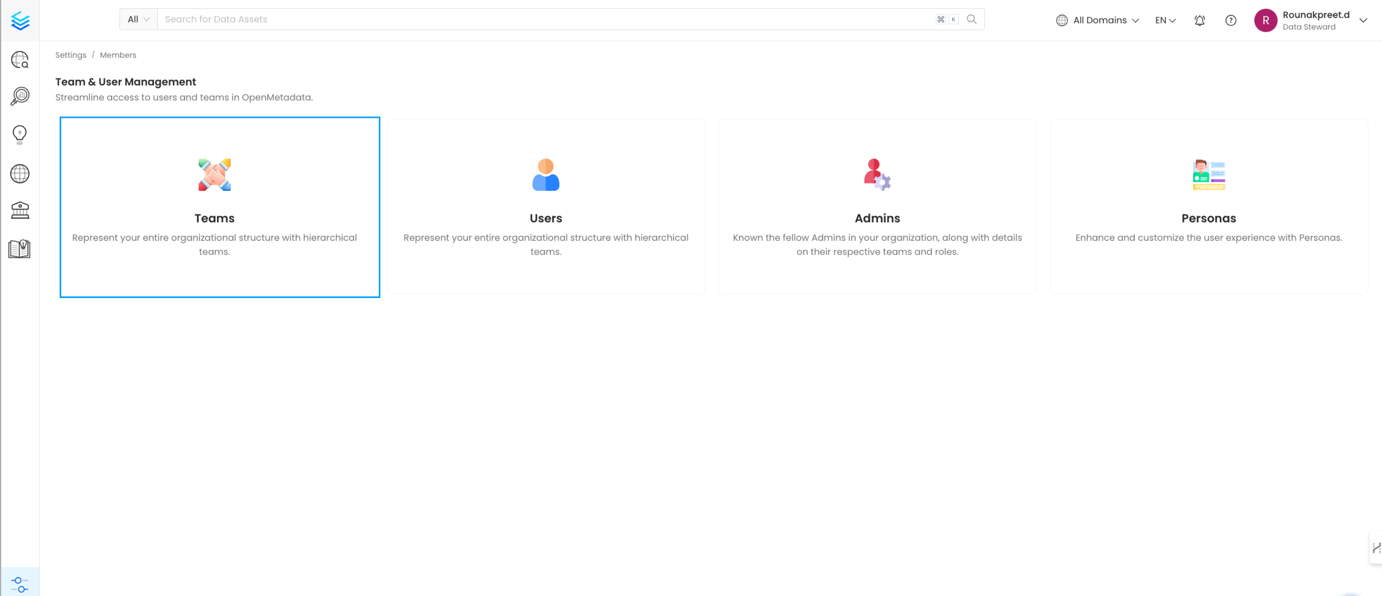Click the OpenMetadata logo icon
This screenshot has width=1382, height=596.
pos(20,20)
